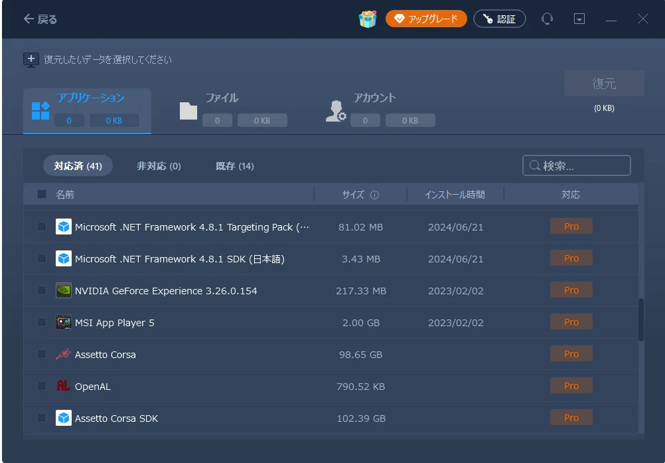Click the search magnifier icon

point(535,165)
